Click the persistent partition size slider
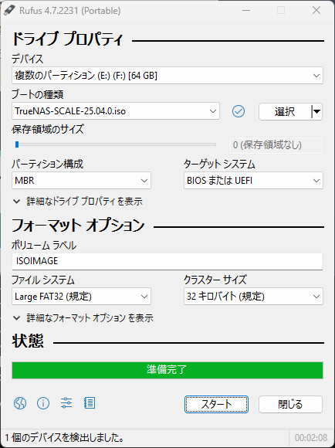The width and height of the screenshot is (335, 448). 116,144
